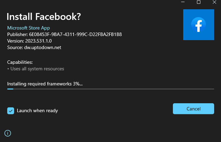221x142 pixels.
Task: Open the information icon at bottom left
Action: (8, 133)
